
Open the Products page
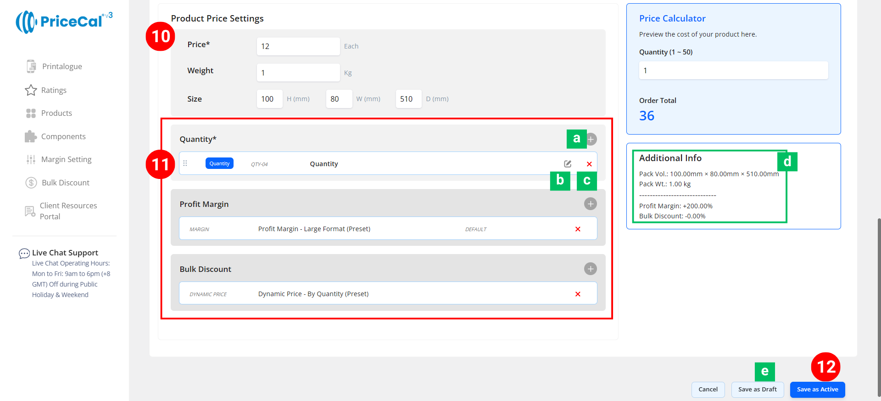point(56,113)
